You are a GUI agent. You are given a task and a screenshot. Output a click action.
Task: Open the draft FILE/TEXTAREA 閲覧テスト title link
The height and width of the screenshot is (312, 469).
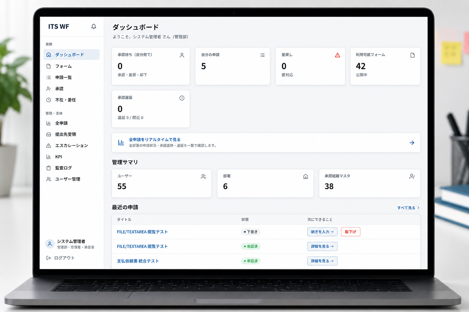[x=142, y=232]
